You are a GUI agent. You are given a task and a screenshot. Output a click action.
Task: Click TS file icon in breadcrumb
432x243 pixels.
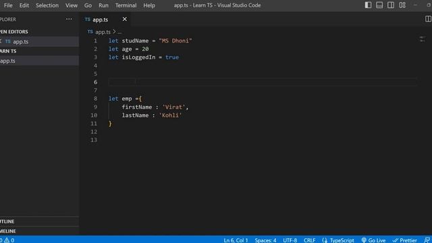tap(90, 32)
